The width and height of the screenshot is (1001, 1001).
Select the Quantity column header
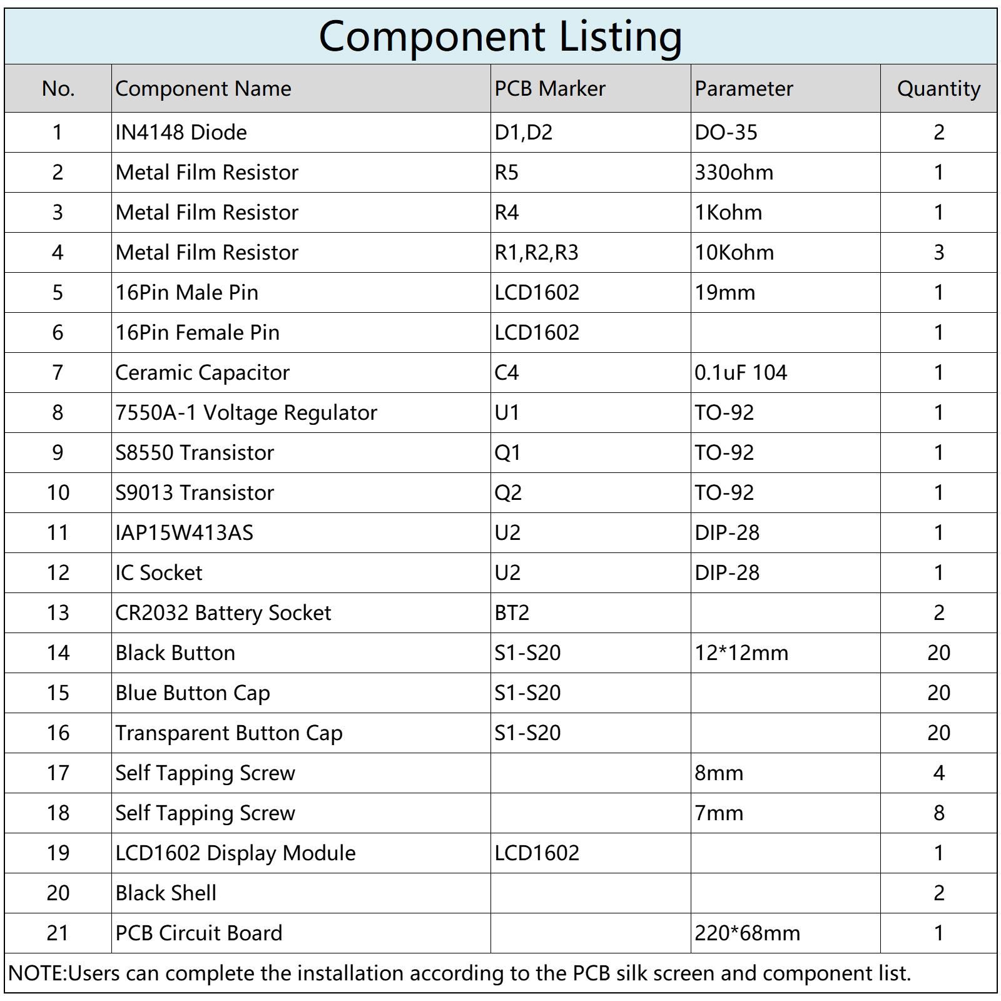click(938, 89)
